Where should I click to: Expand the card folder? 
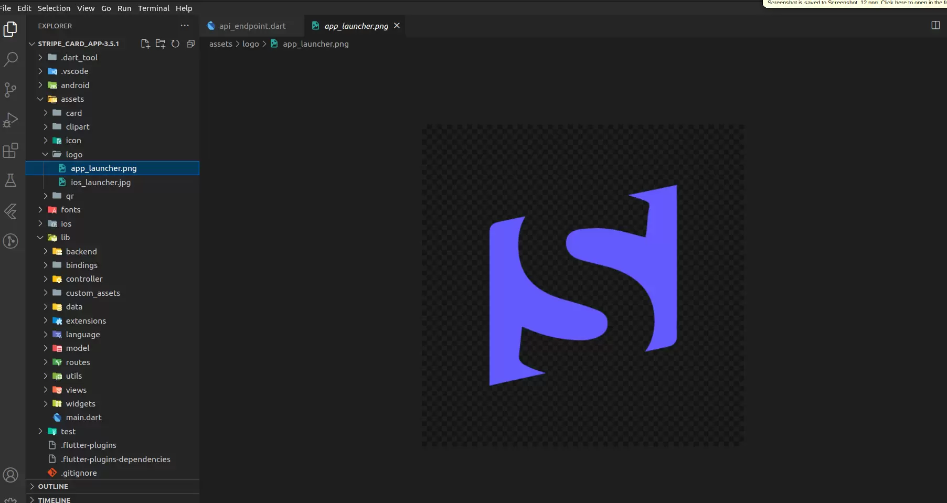[112, 113]
